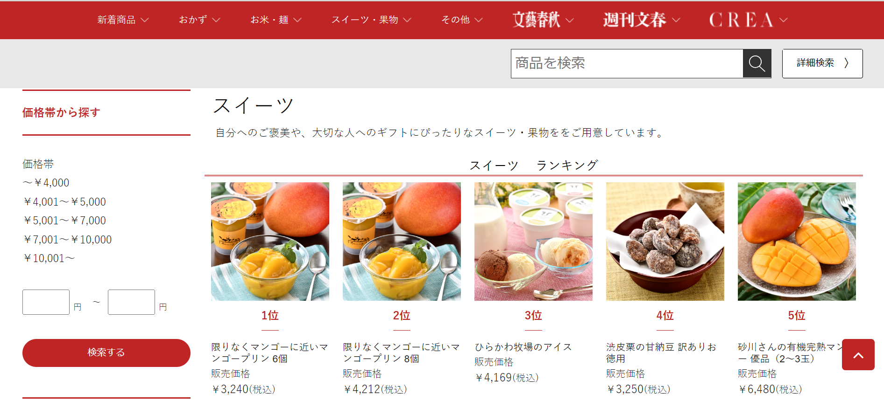Click the 詳細検索 button
884x401 pixels.
click(x=822, y=63)
